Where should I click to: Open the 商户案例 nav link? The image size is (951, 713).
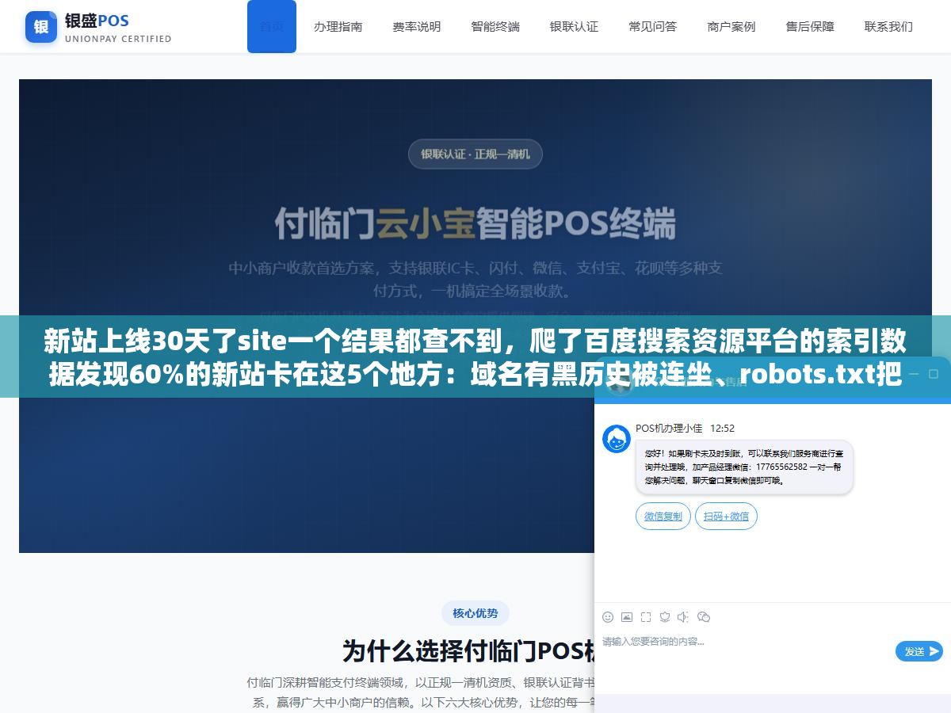coord(731,26)
